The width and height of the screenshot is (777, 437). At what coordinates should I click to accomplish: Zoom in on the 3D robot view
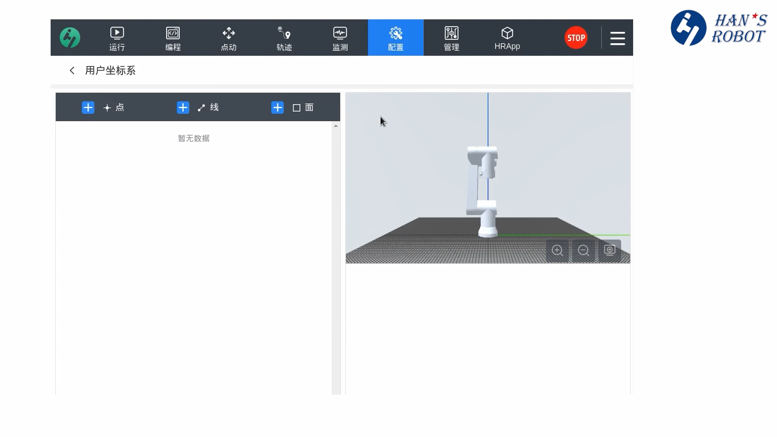coord(557,250)
